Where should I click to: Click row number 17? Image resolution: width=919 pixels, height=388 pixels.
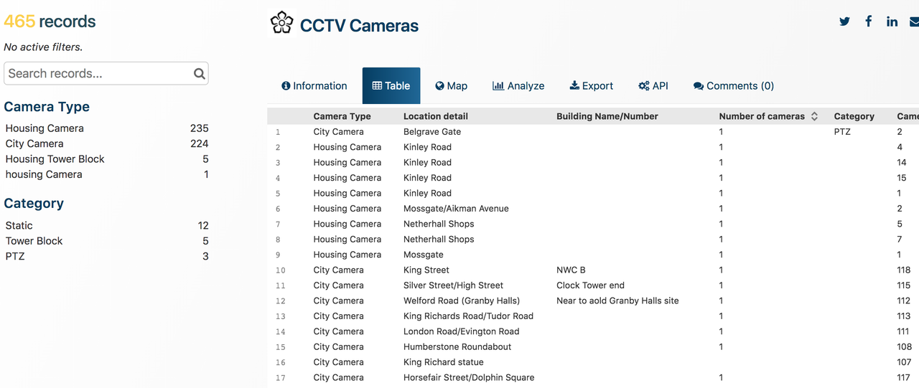280,378
